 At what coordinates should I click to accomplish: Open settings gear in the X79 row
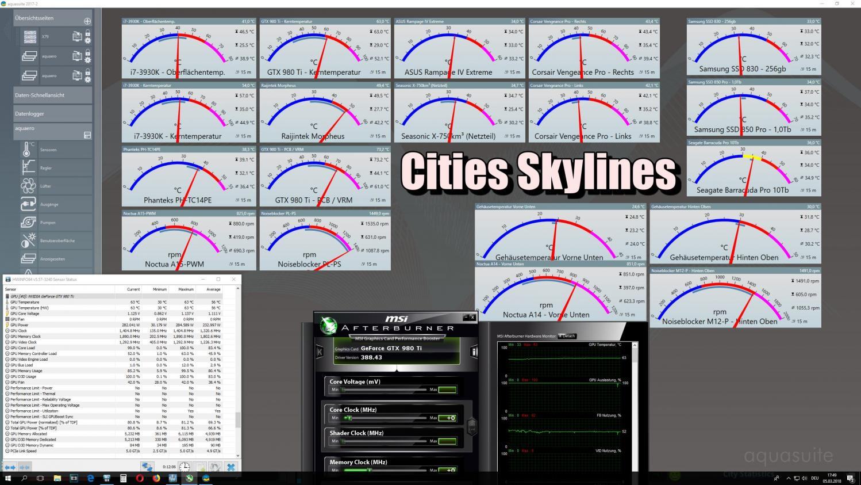tap(87, 41)
